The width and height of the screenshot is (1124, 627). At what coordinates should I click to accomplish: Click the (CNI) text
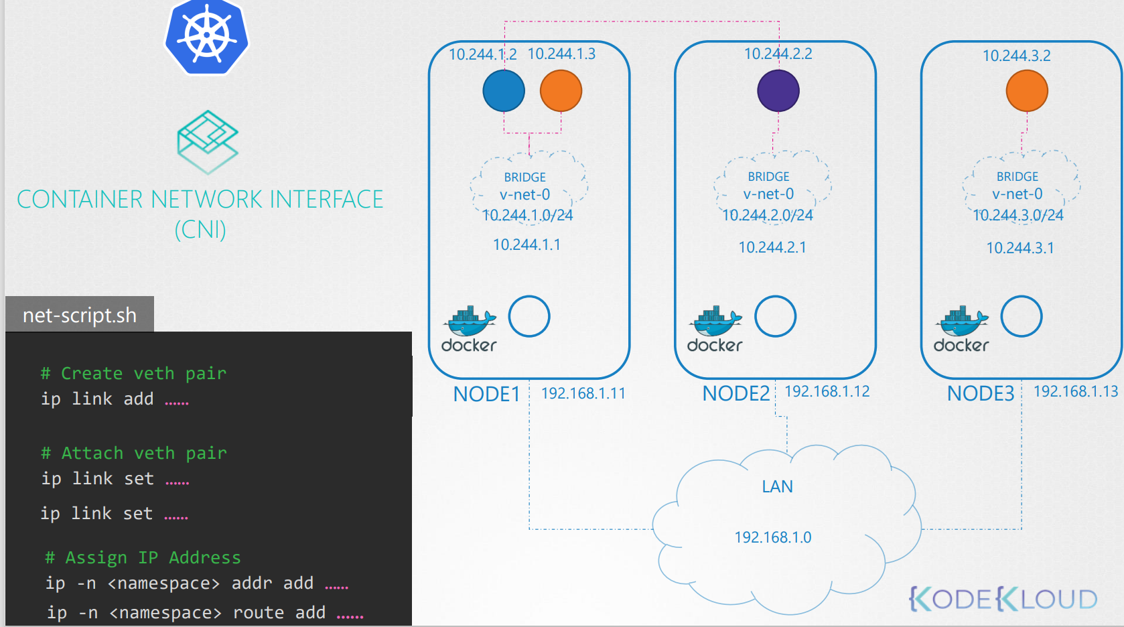pos(200,230)
